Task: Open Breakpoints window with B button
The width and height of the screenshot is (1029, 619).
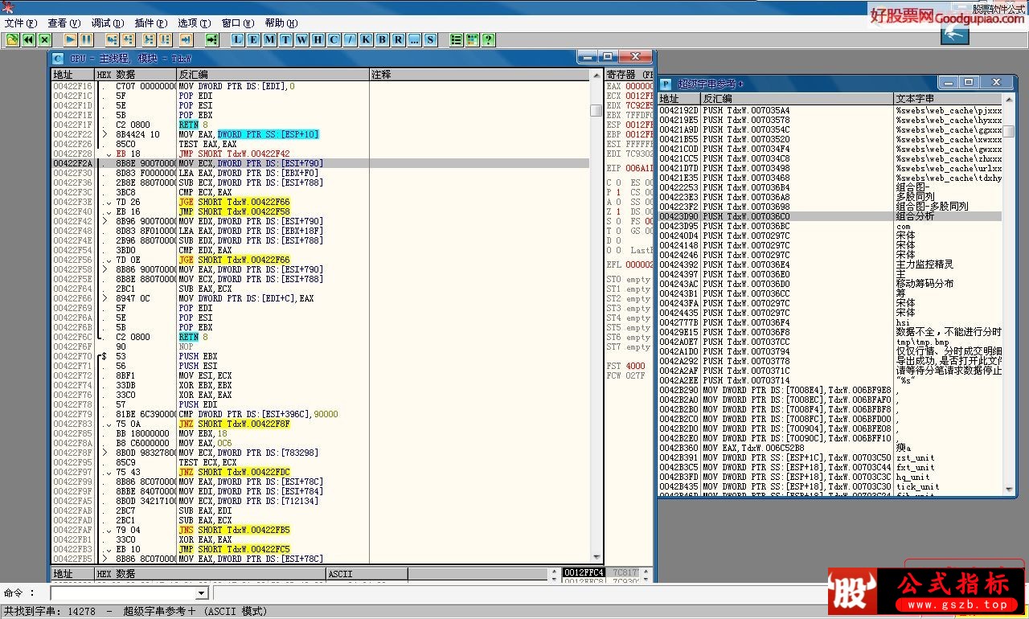Action: coord(383,39)
